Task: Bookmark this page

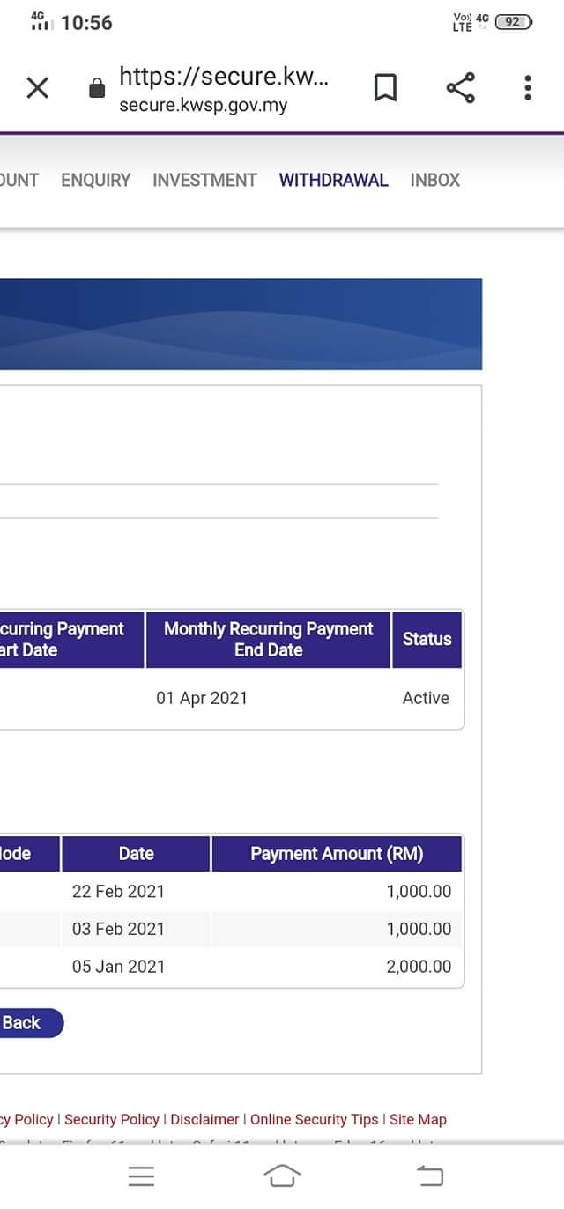Action: (385, 88)
